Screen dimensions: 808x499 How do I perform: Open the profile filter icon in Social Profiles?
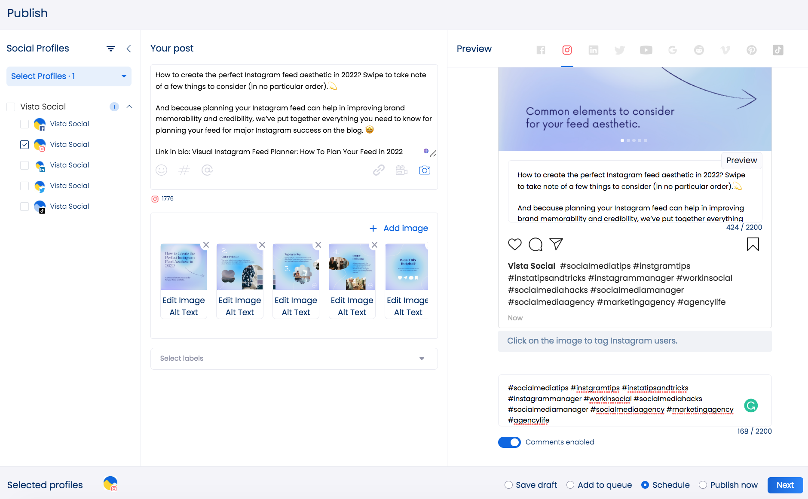111,49
